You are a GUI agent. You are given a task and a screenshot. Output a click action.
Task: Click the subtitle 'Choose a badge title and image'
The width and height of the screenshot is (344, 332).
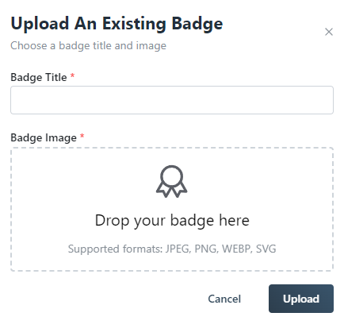(88, 46)
